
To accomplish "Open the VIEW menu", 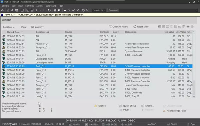I will click(20, 6).
